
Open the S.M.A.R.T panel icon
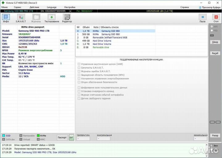click(21, 18)
